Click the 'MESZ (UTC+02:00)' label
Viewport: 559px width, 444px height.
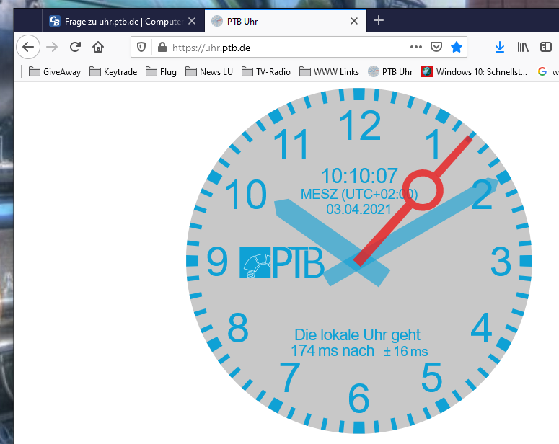point(359,194)
